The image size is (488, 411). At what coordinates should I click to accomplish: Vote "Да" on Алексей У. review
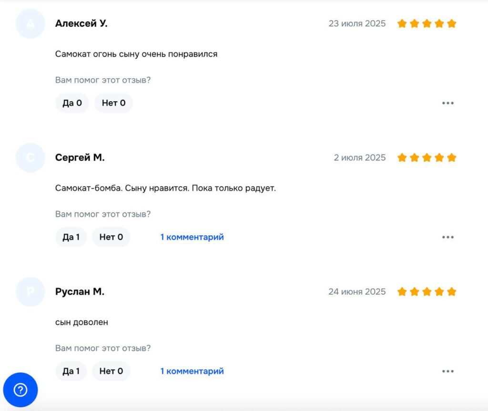pyautogui.click(x=72, y=103)
